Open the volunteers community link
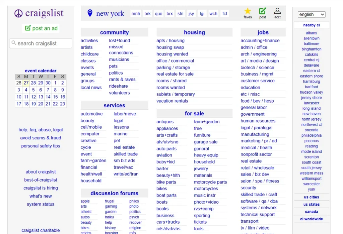The image size is (343, 234). pos(120,93)
